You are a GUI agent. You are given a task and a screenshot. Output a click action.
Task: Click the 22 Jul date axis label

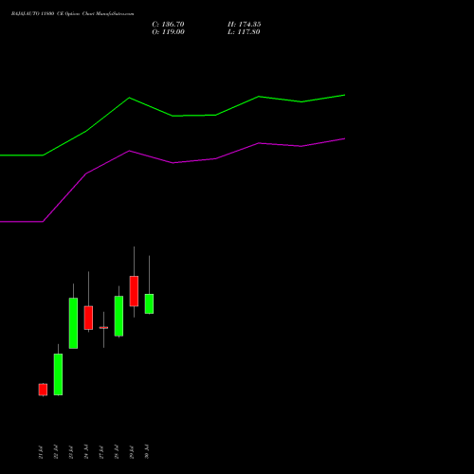[x=56, y=452]
